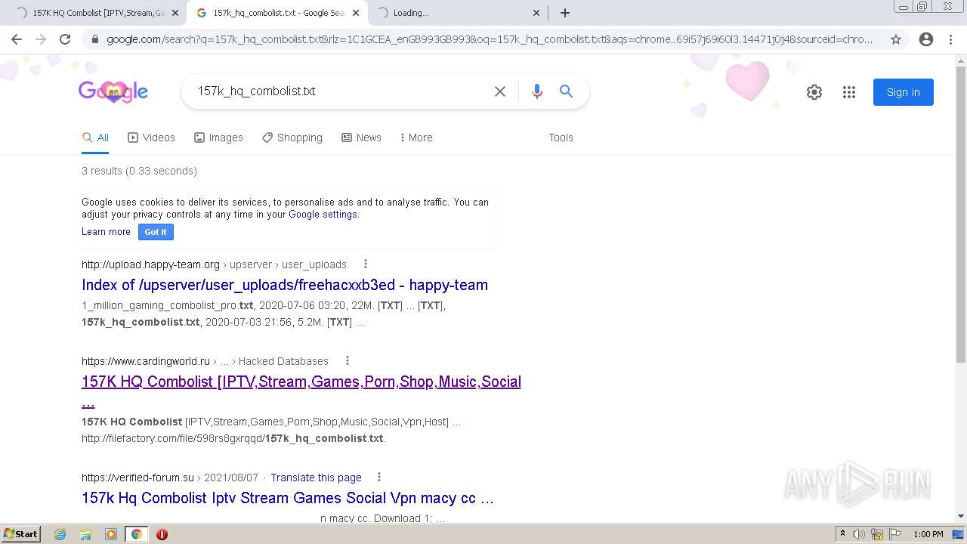Switch to Images results

coord(218,138)
